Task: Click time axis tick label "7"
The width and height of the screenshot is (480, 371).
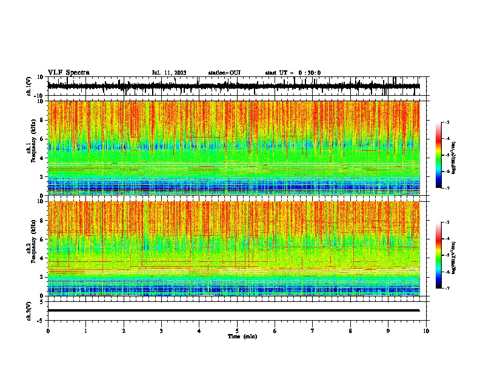Action: [313, 331]
